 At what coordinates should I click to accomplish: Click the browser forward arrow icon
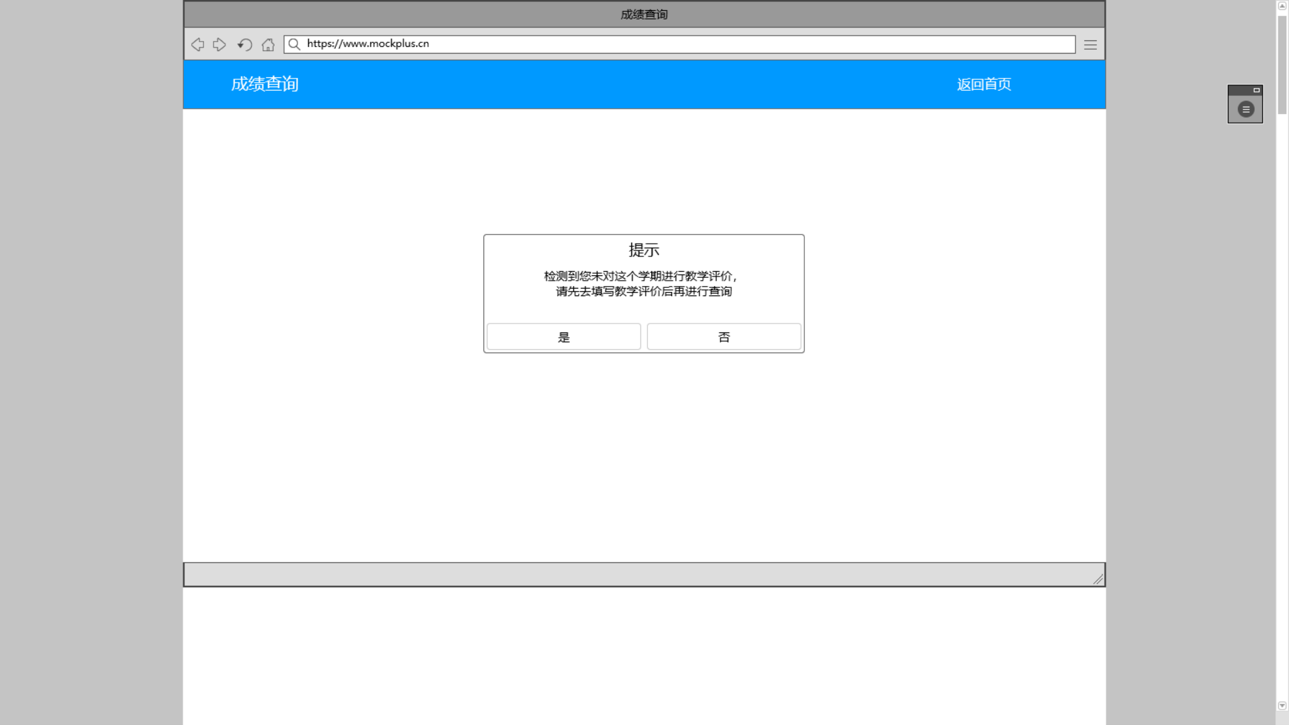[x=220, y=44]
